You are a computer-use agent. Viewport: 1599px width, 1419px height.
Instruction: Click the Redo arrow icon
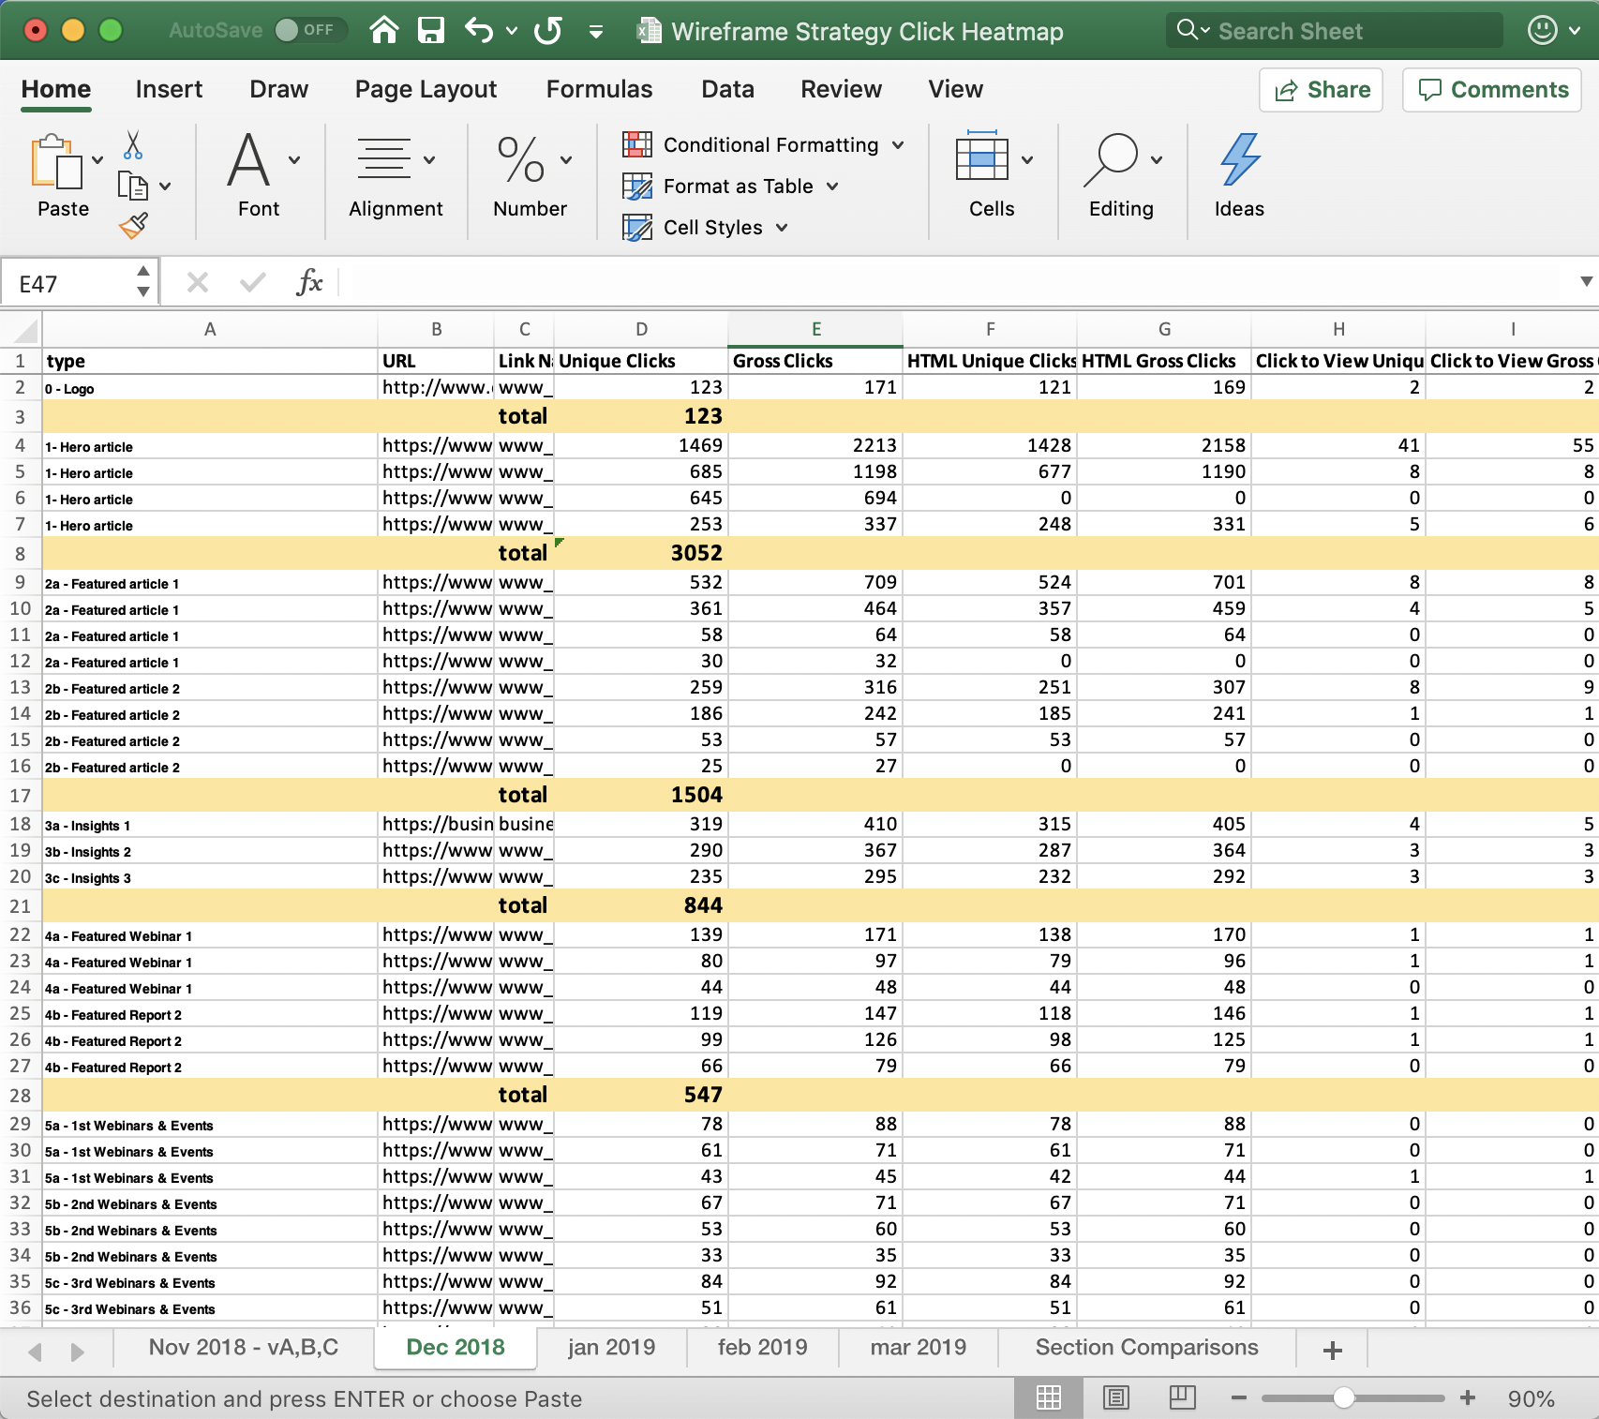pos(548,31)
